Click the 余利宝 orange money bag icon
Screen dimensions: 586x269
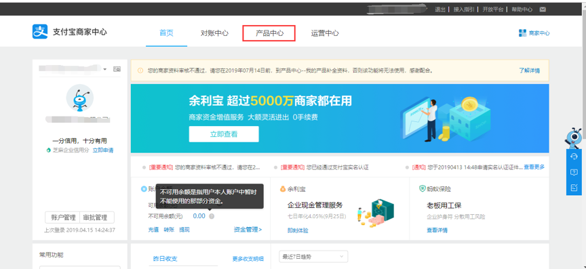(x=283, y=189)
